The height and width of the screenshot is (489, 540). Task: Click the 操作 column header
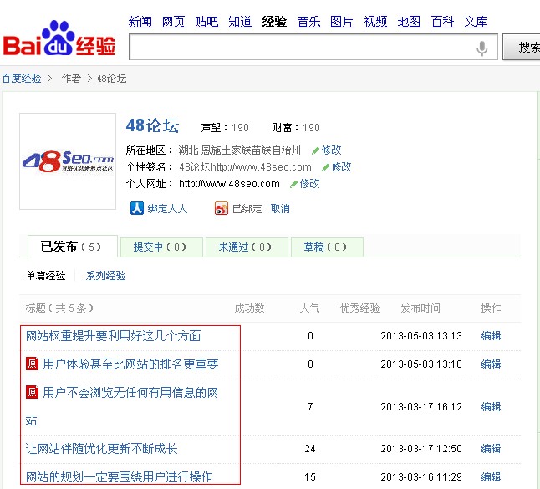pos(491,308)
